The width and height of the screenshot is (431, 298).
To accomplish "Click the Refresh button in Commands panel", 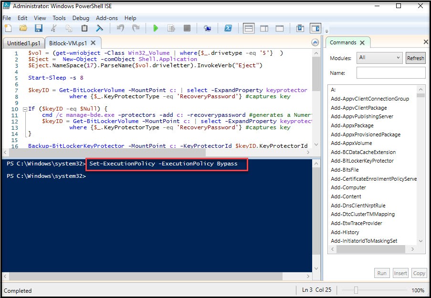I will [x=415, y=58].
